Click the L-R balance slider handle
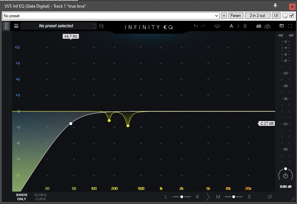Screen dimensions: 297x204 pyautogui.click(x=182, y=197)
